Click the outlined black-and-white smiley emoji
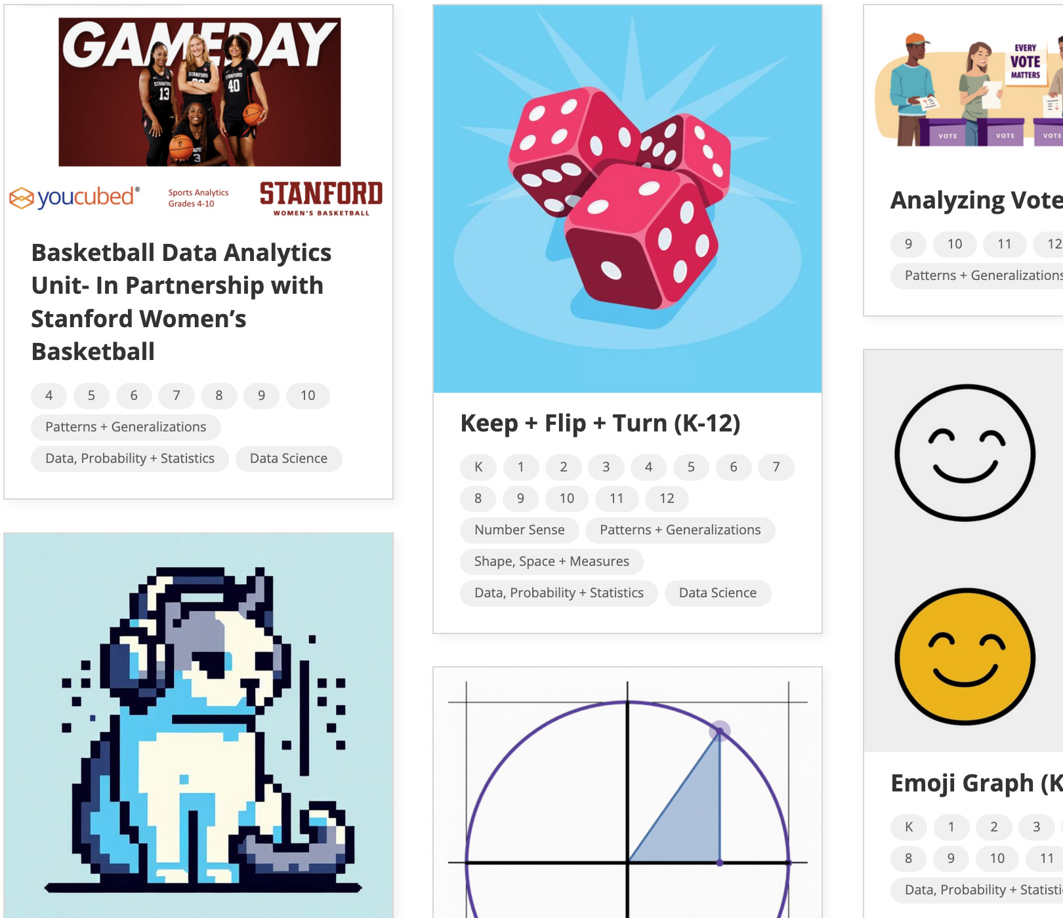This screenshot has height=918, width=1063. click(x=965, y=452)
